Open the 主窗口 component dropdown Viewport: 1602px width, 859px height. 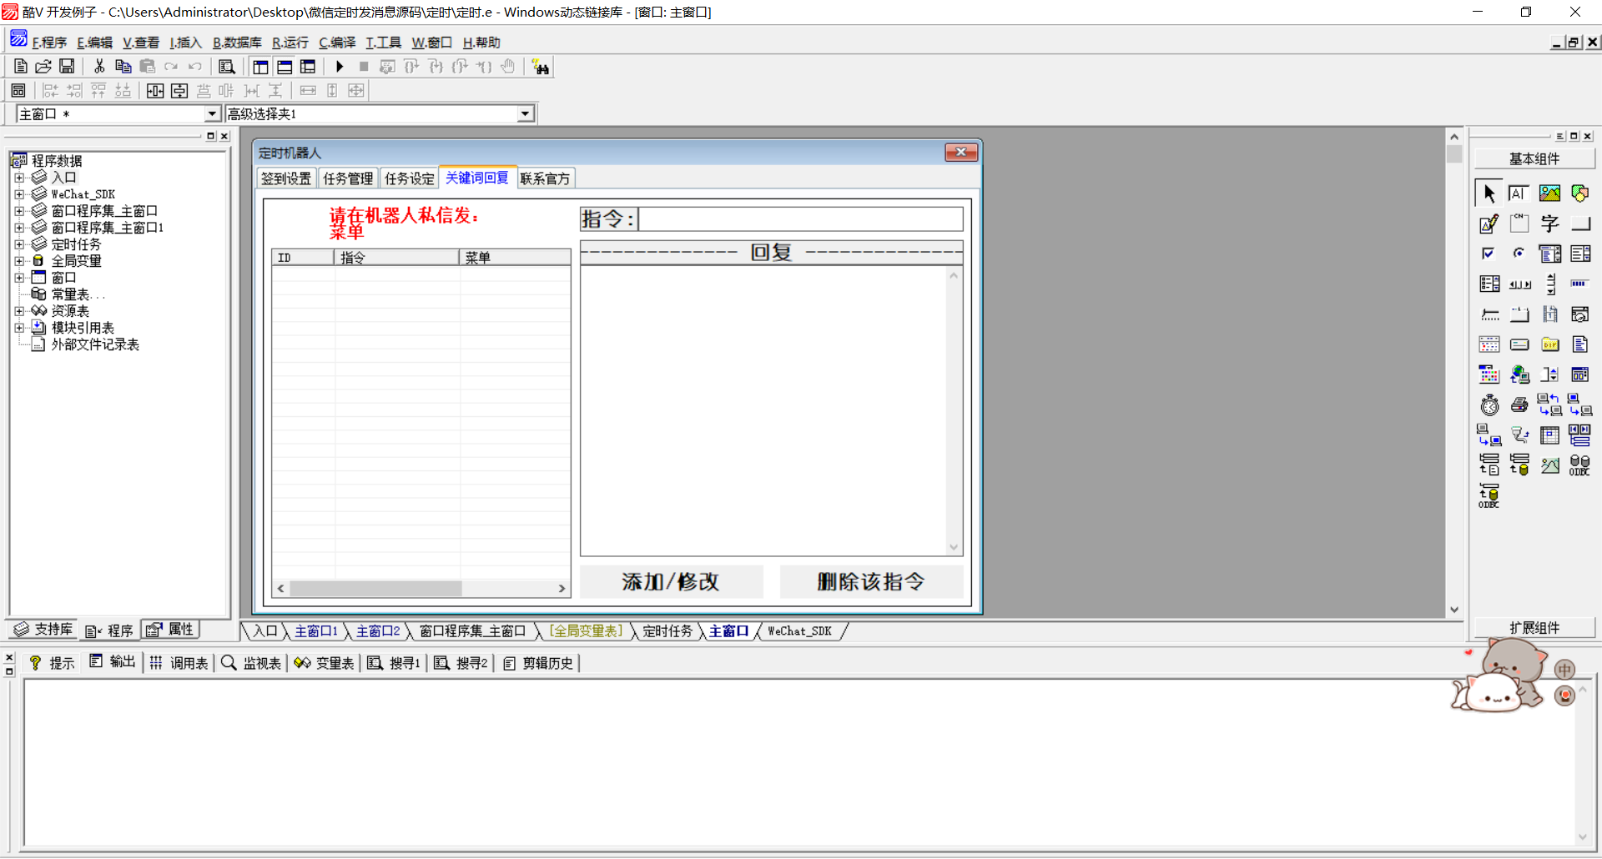coord(212,114)
